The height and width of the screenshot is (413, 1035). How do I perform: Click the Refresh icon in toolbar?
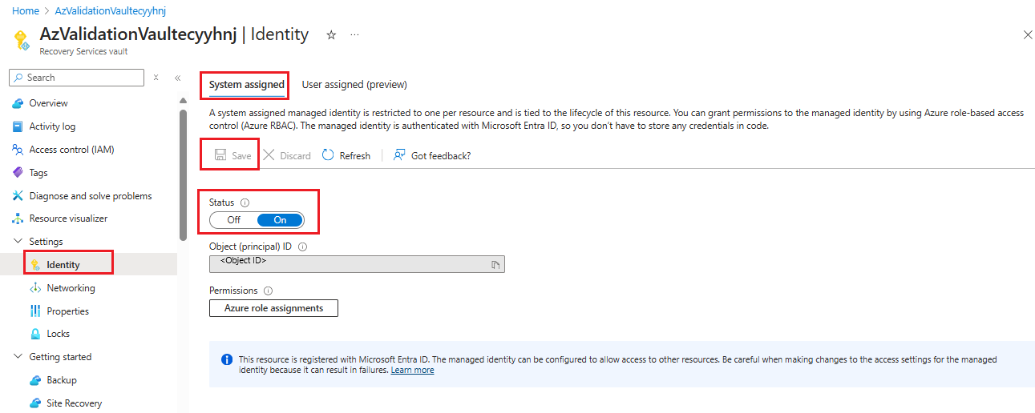[x=328, y=155]
